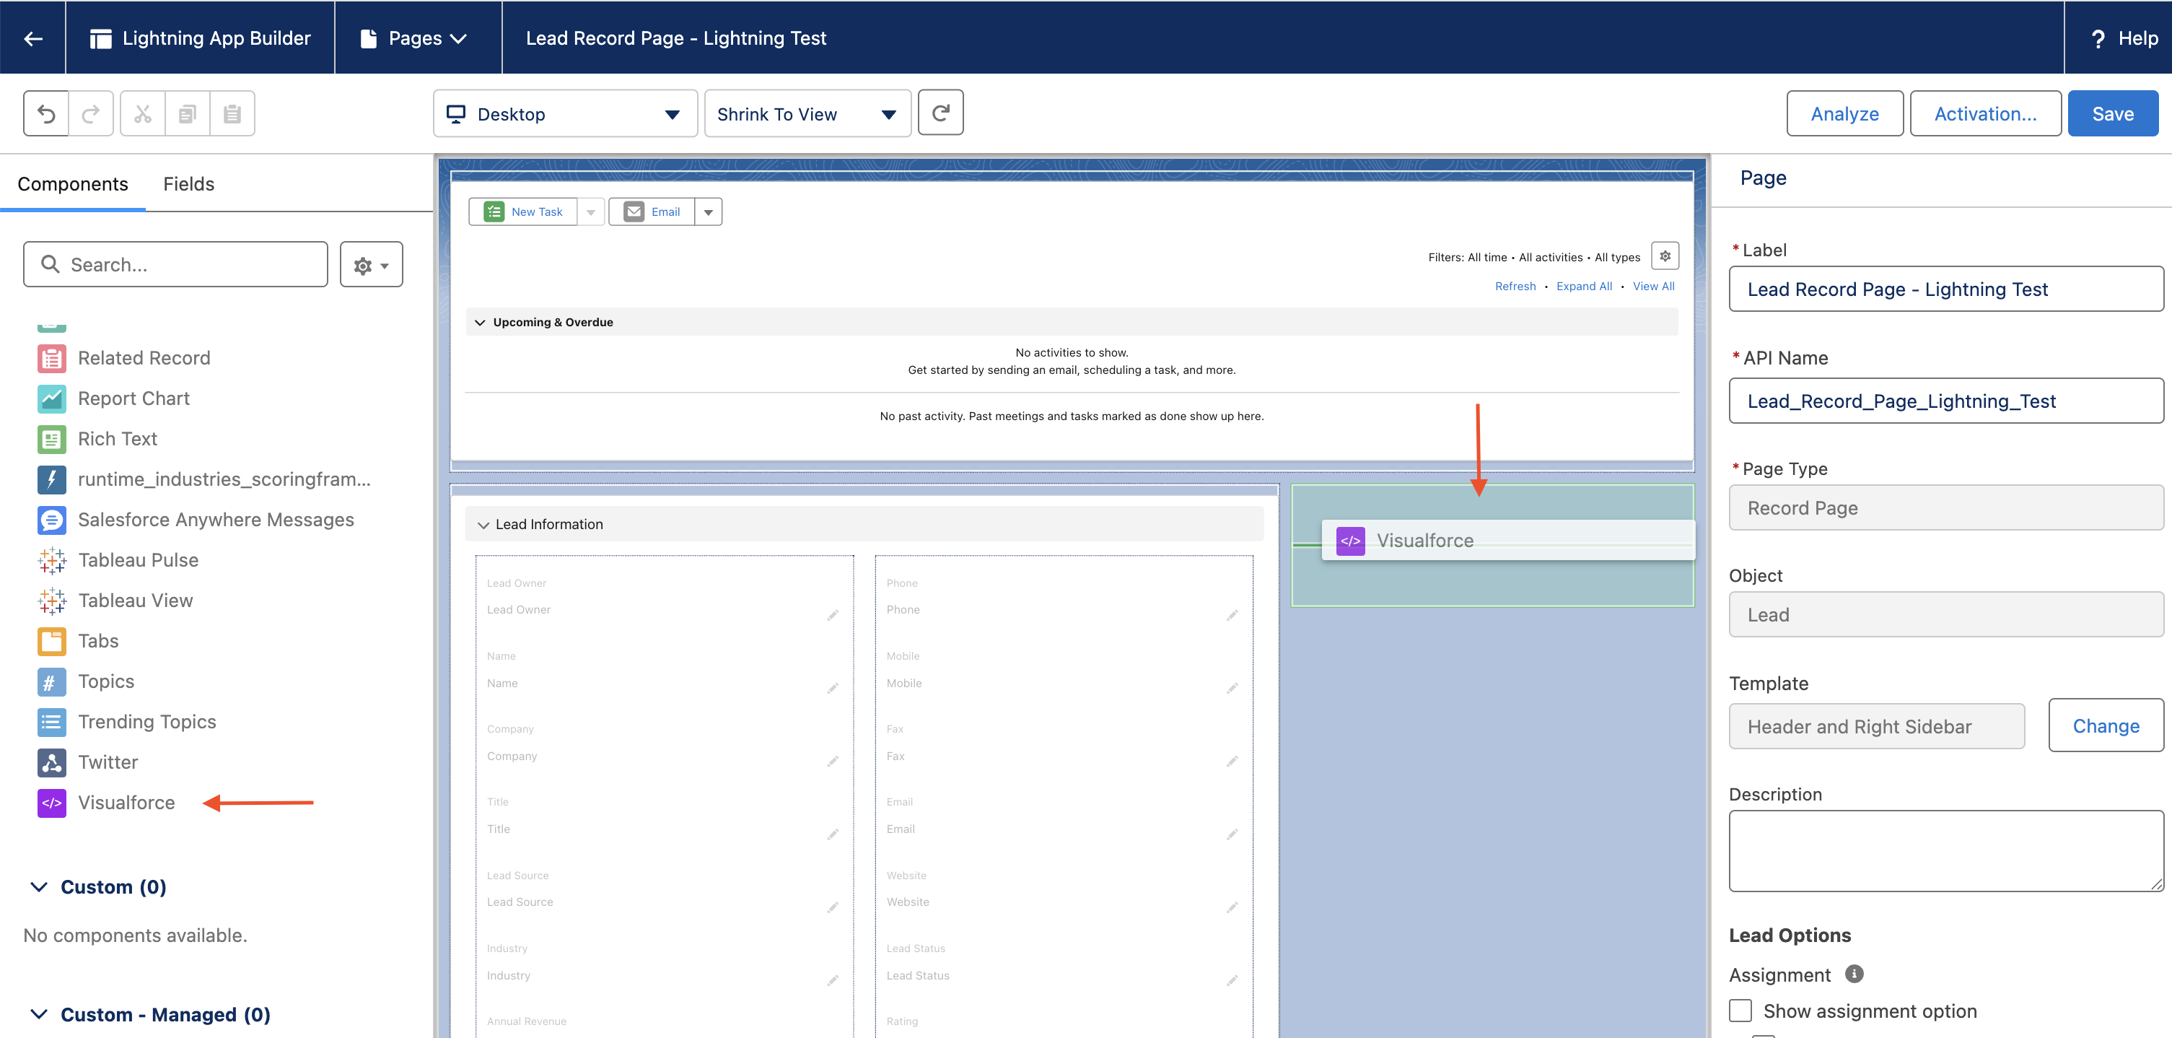The image size is (2172, 1038).
Task: Select the Rich Text component icon
Action: [51, 440]
